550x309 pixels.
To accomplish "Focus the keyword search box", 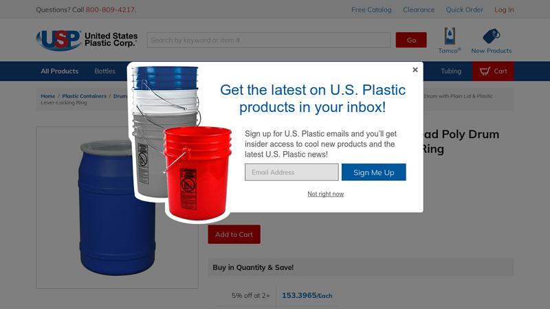I will click(268, 40).
